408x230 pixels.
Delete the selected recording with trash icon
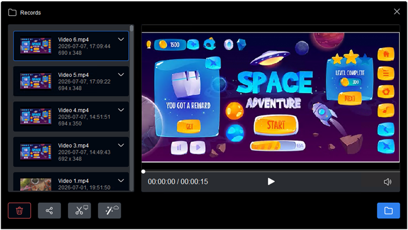point(20,210)
